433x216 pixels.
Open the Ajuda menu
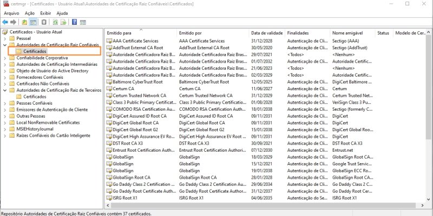[x=62, y=13]
